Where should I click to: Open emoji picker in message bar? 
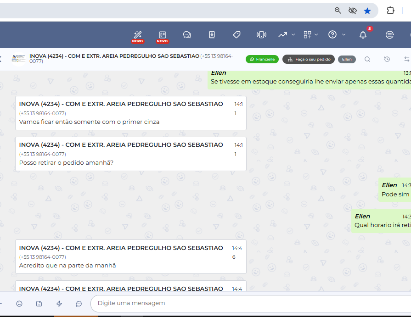point(19,304)
